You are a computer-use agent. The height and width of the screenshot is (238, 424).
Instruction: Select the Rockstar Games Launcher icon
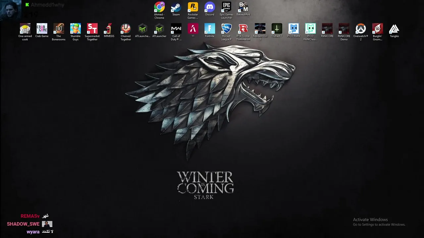point(193,11)
